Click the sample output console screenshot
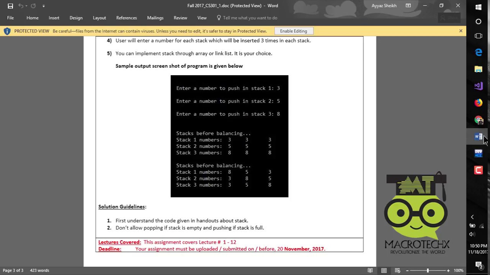 click(229, 136)
